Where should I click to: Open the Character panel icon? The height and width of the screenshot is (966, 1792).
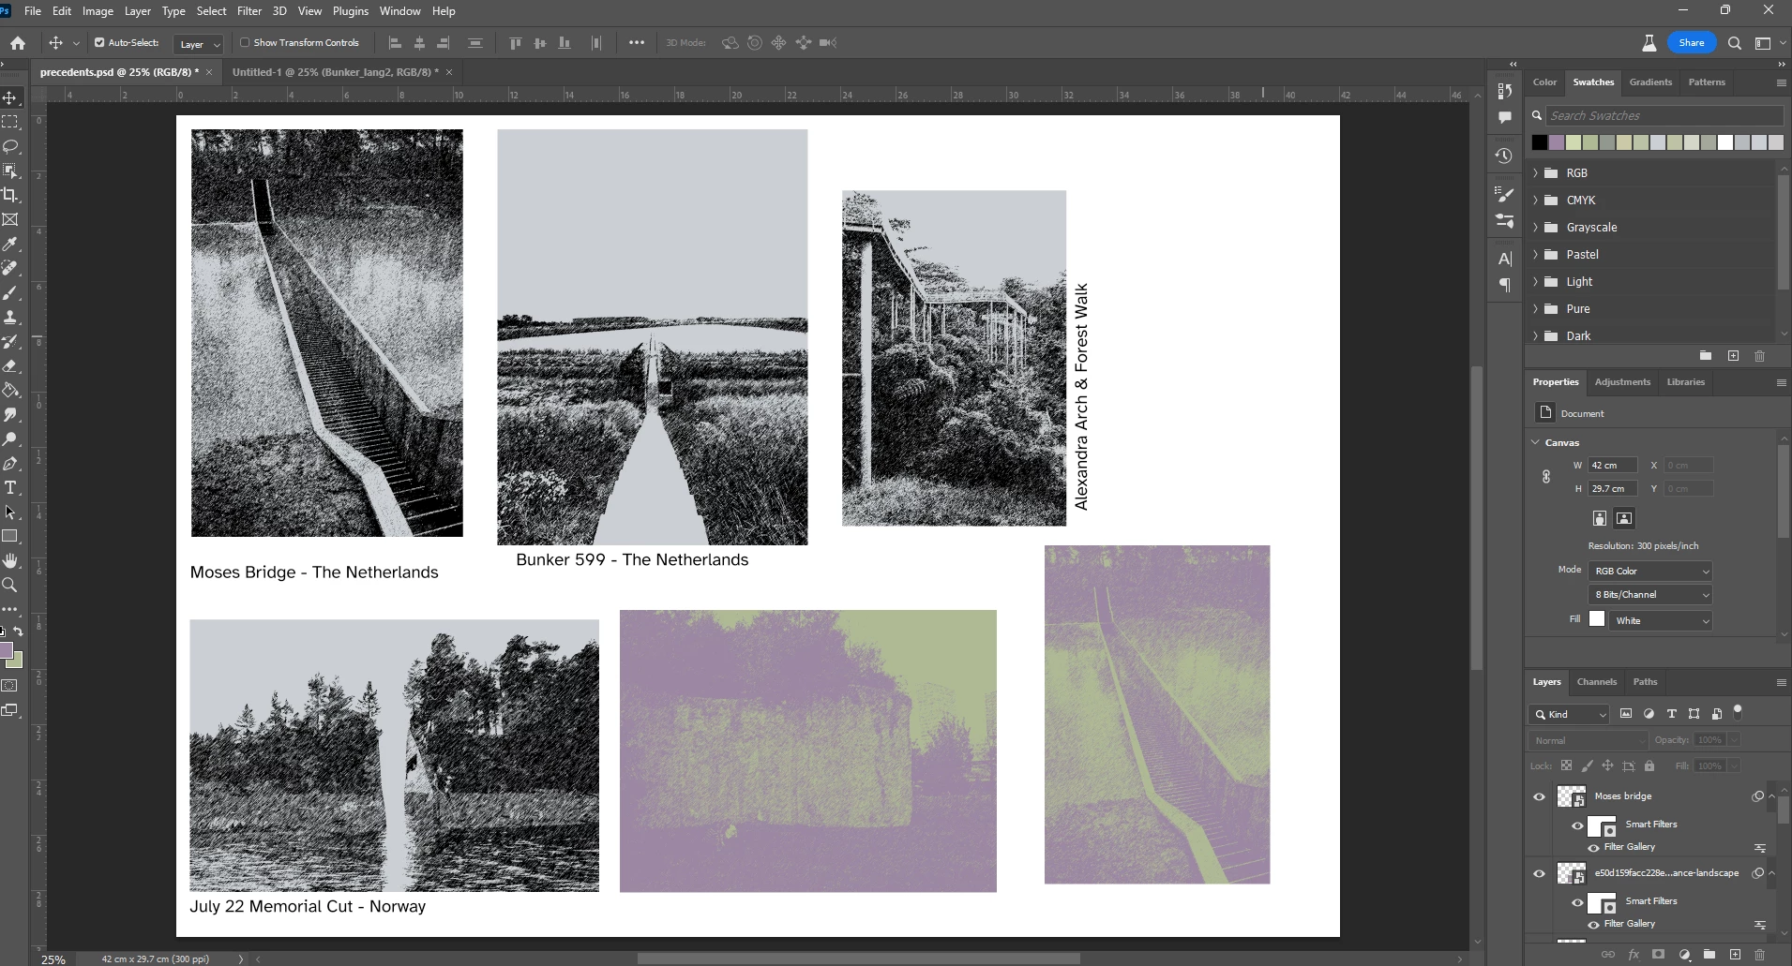pyautogui.click(x=1504, y=259)
